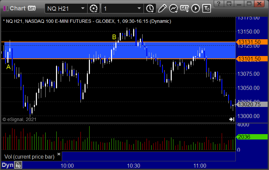Select the yellow B text label
Viewport: 269px width, 170px height.
coord(114,37)
